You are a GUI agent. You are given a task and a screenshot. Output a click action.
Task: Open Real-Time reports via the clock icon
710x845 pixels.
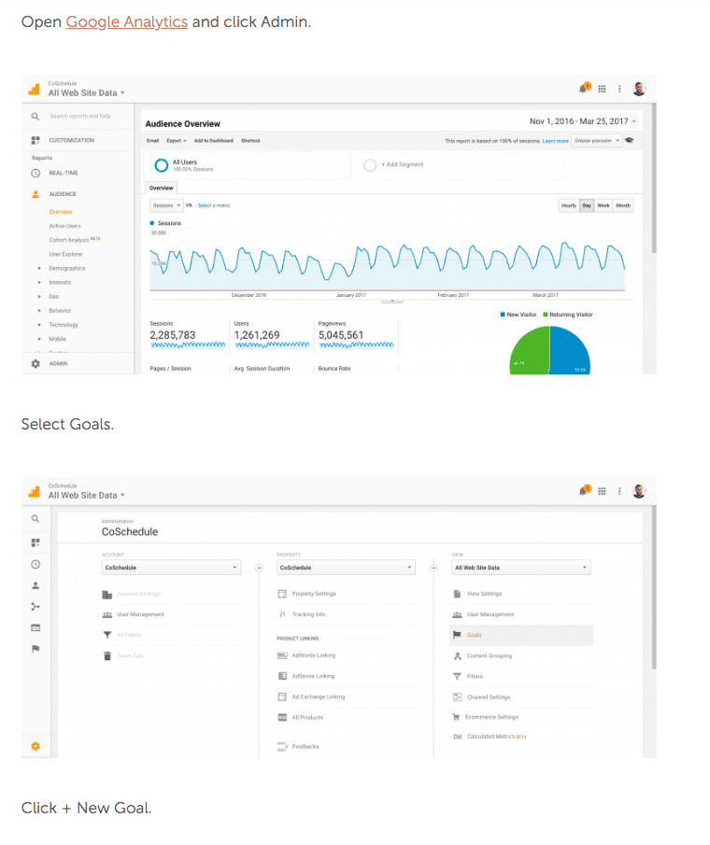click(35, 173)
